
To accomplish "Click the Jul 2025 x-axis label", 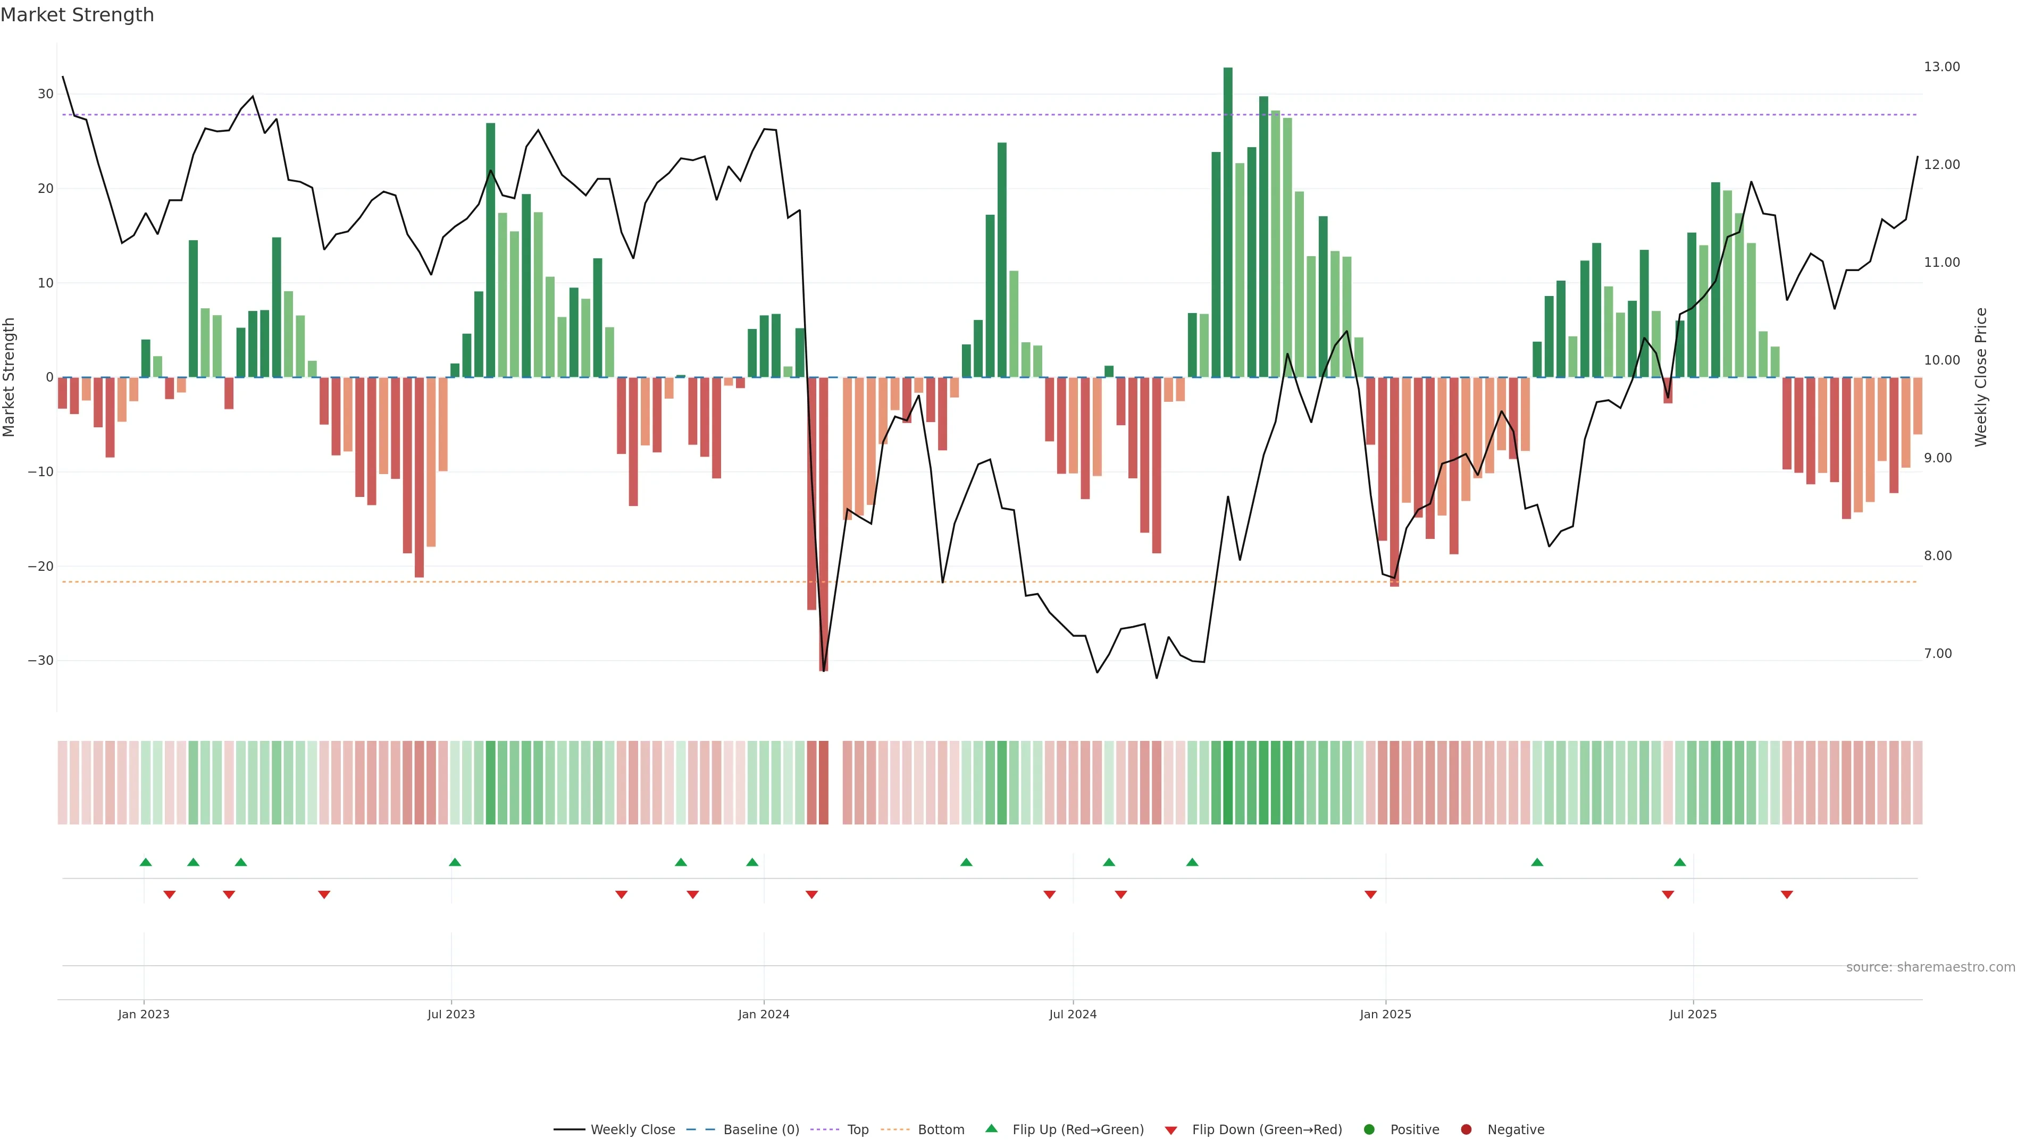I will pos(1693,1014).
